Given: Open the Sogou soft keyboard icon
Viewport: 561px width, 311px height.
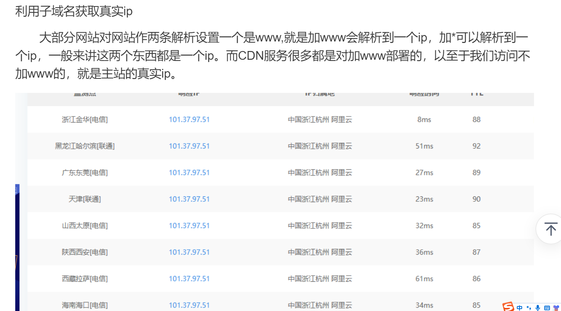Looking at the screenshot, I should (x=547, y=308).
